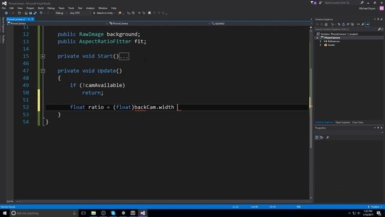This screenshot has width=385, height=217.
Task: Click the Undo toolbar icon
Action: (41, 13)
